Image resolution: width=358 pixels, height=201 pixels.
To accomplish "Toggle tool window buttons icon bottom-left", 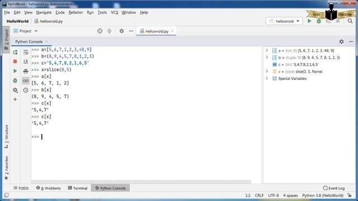I will [6, 195].
